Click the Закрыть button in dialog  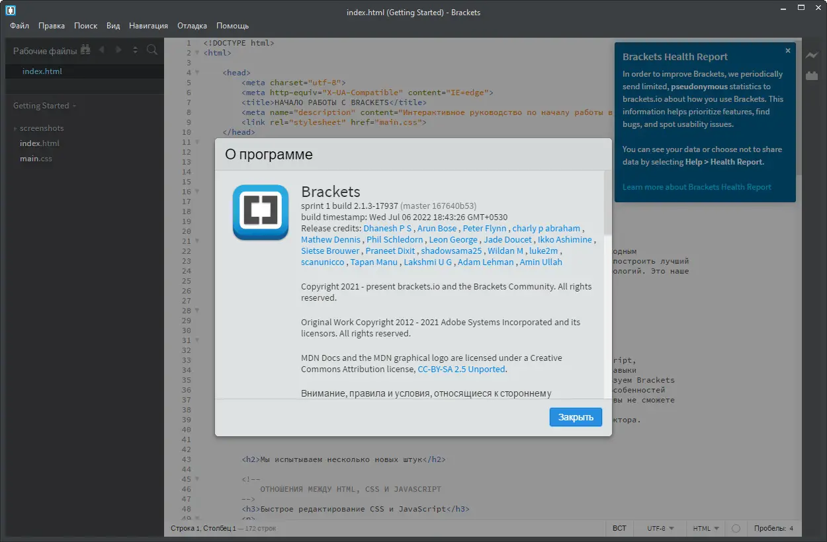[x=576, y=417]
